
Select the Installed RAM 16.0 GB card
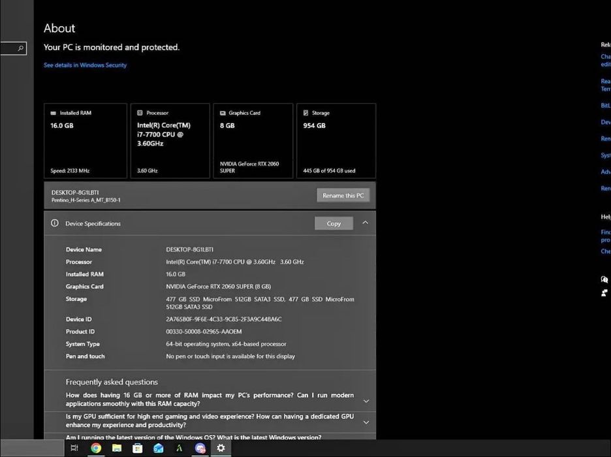pos(86,140)
